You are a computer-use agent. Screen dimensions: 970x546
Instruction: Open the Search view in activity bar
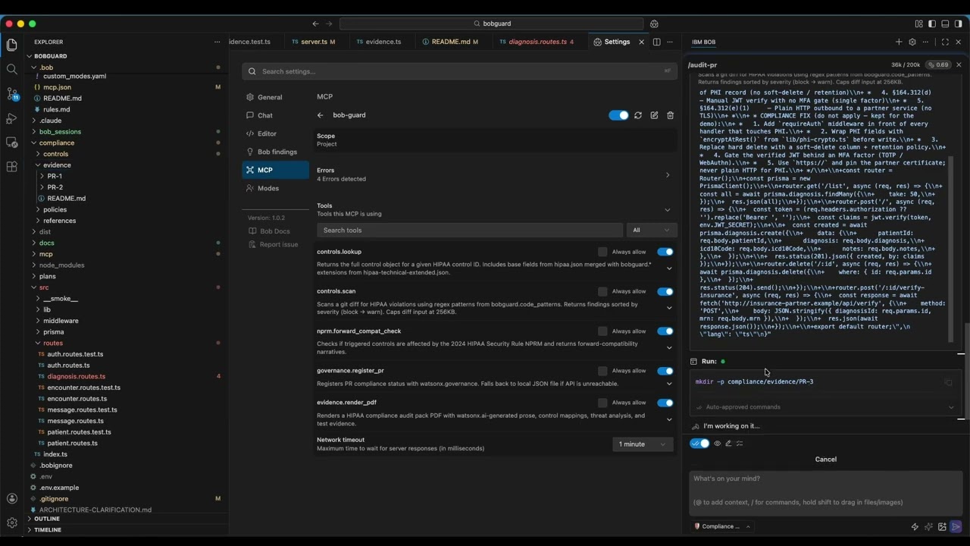[12, 70]
